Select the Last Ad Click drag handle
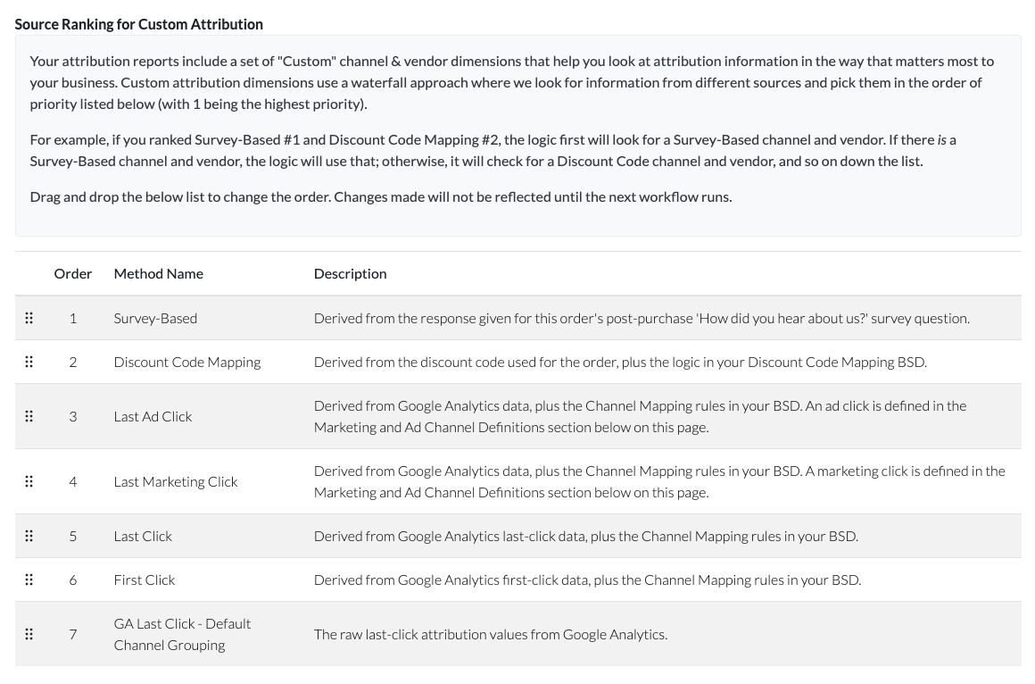Screen dimensions: 1035x684 29,416
